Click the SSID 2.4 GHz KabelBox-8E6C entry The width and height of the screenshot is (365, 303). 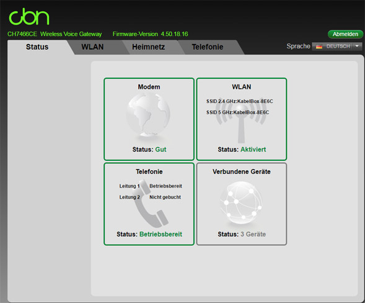pyautogui.click(x=240, y=101)
